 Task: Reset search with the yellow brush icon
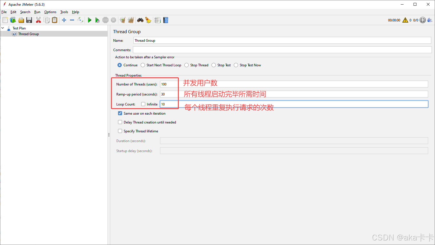pos(148,20)
